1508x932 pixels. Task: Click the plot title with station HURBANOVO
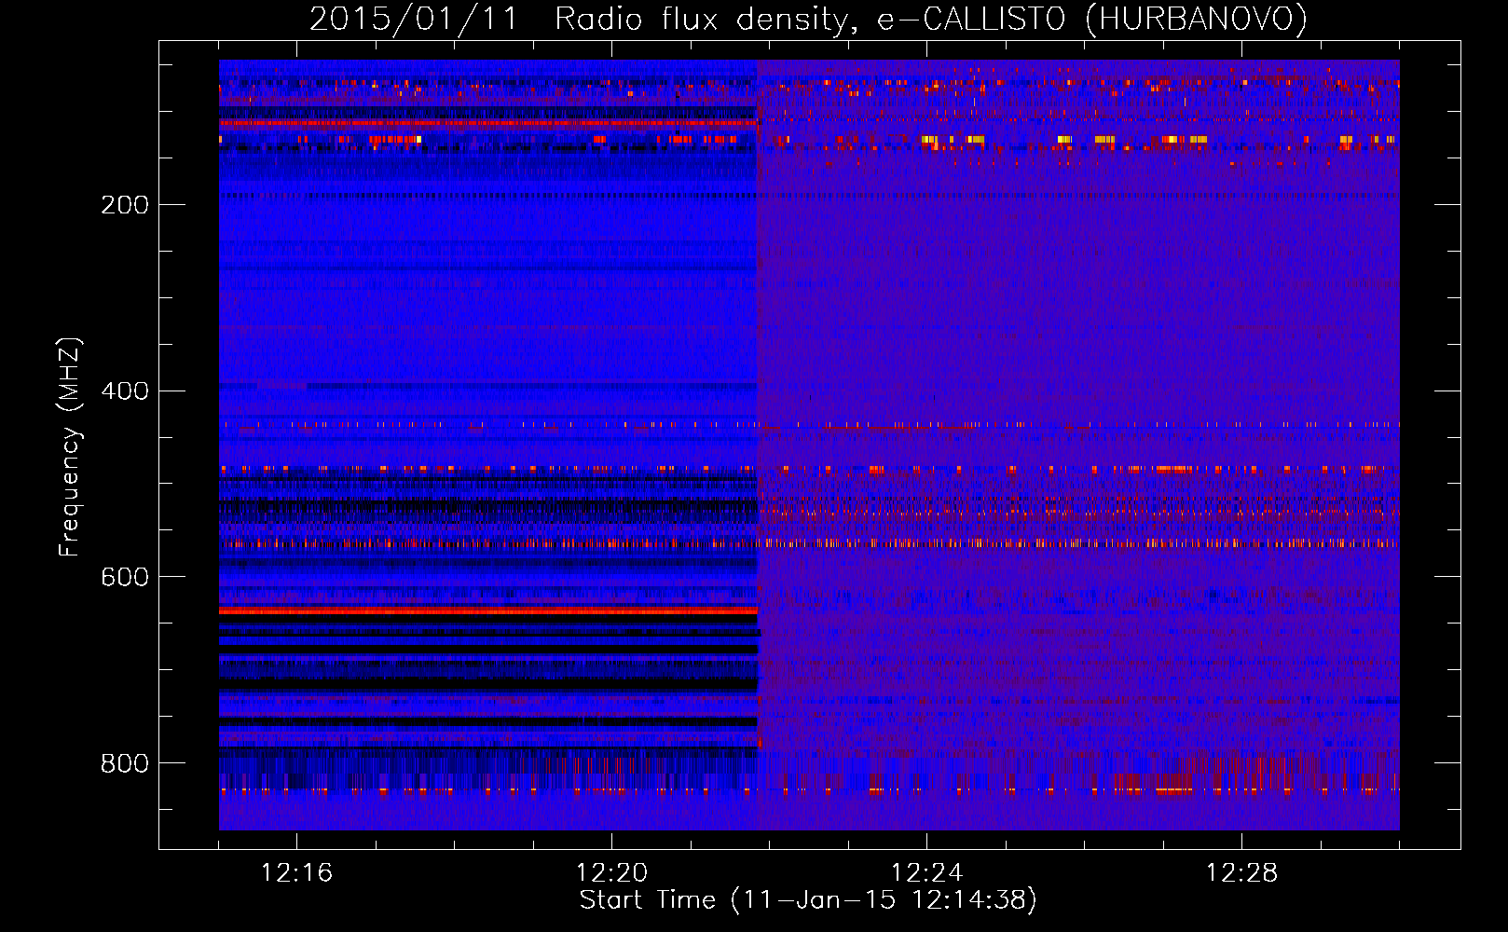coord(808,19)
